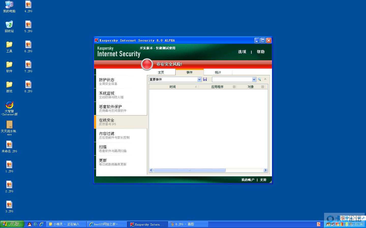Screen dimensions: 366x228
Task: Select the 大智慧 Internet版 desktop icon
Action: (x=9, y=108)
